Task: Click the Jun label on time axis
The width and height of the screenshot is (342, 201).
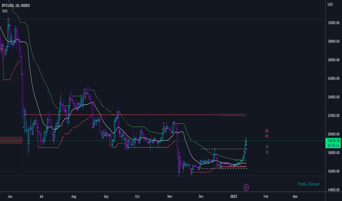Action: click(x=10, y=197)
